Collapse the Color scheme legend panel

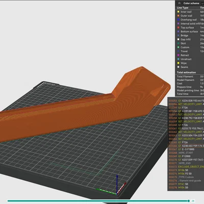pos(180,3)
